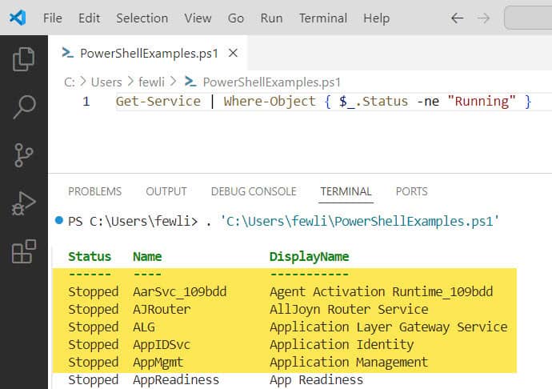This screenshot has height=389, width=552.
Task: Click the Status column header in the terminal
Action: 90,256
